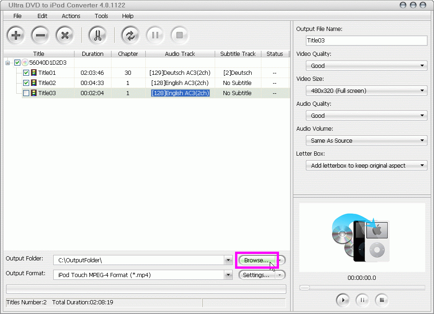Sort by the Duration column header

93,54
